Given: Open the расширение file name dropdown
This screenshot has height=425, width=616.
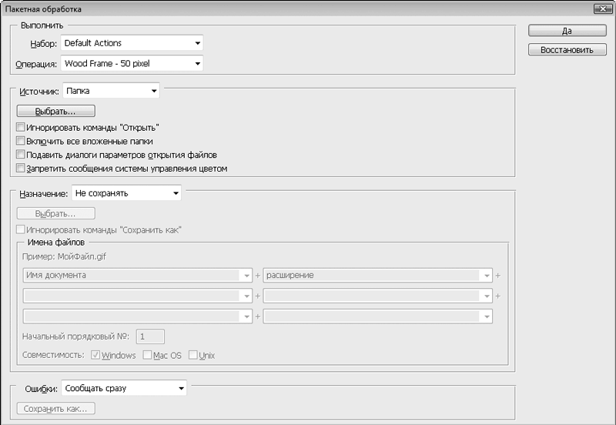Looking at the screenshot, I should 377,275.
